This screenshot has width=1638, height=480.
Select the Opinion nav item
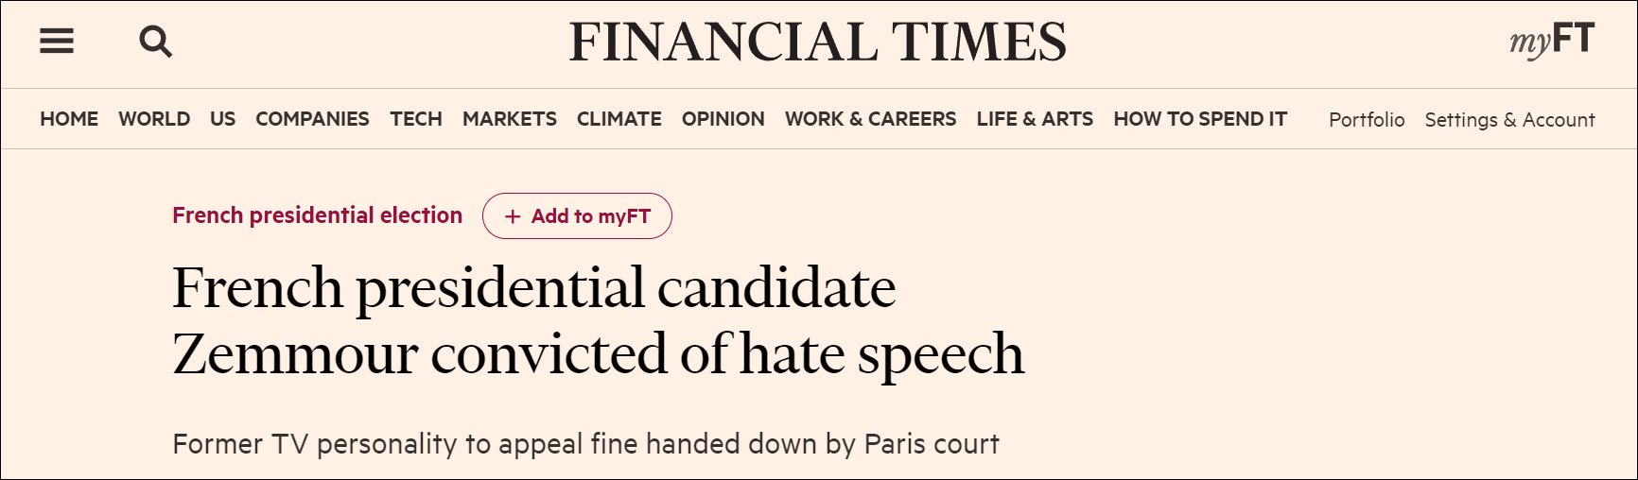click(x=723, y=119)
